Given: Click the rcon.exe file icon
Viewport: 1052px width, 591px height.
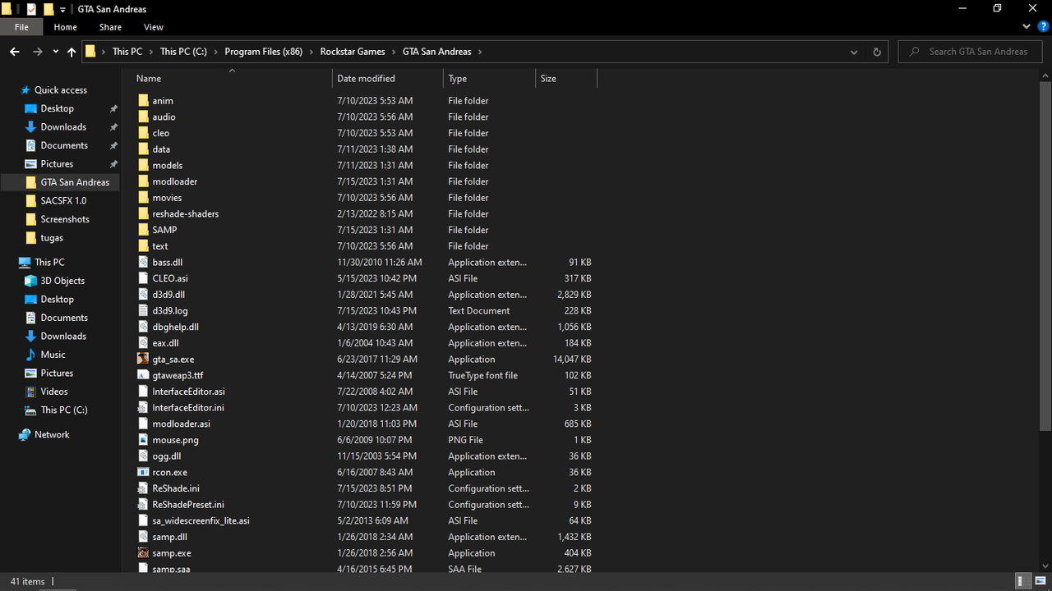Looking at the screenshot, I should click(x=143, y=473).
